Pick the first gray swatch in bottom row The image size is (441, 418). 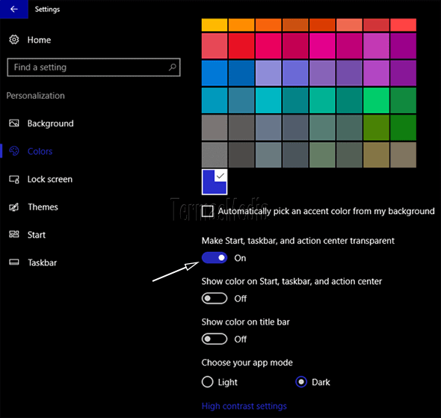pos(215,155)
